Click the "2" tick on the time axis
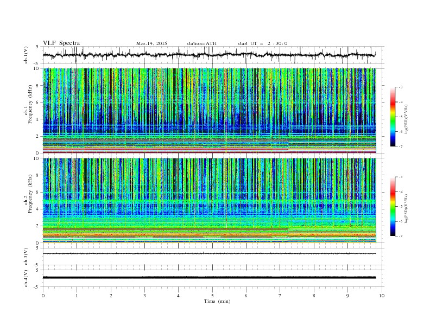 (x=111, y=296)
